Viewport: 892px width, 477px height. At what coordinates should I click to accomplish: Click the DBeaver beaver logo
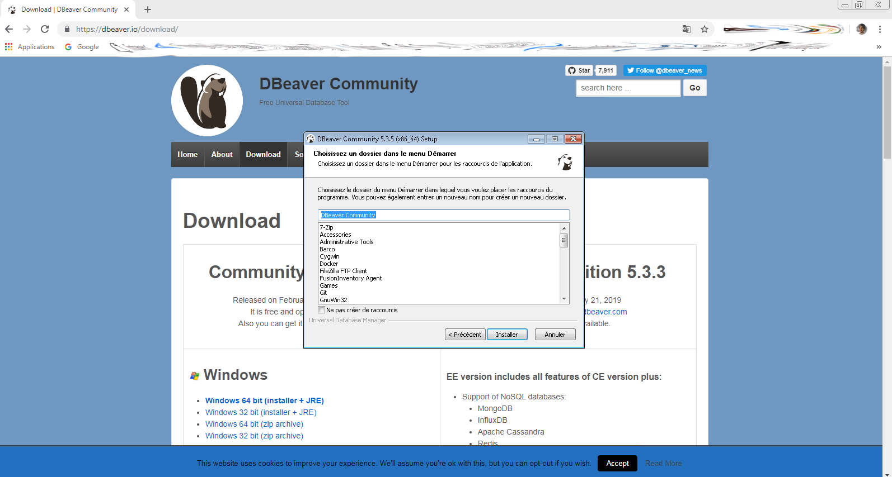(x=207, y=101)
